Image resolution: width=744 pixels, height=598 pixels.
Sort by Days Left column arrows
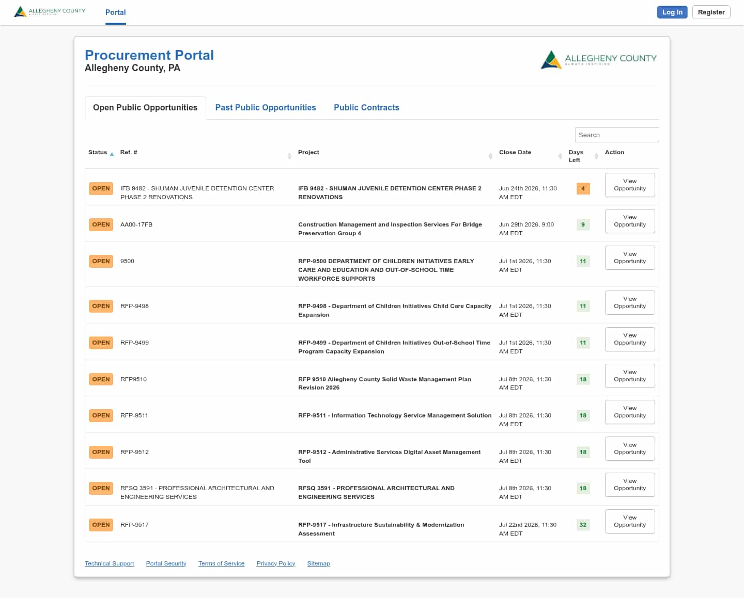(596, 156)
